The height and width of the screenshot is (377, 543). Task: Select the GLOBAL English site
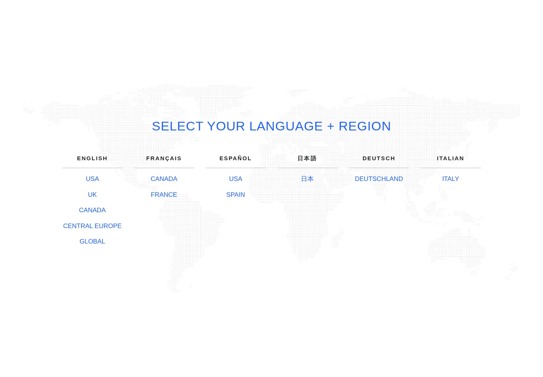tap(92, 242)
